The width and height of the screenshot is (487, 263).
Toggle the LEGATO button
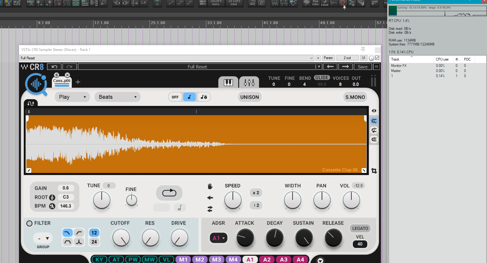point(360,228)
